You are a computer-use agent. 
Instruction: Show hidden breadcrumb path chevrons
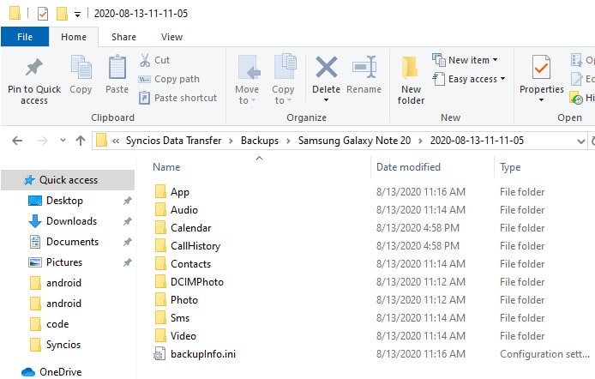pyautogui.click(x=116, y=141)
